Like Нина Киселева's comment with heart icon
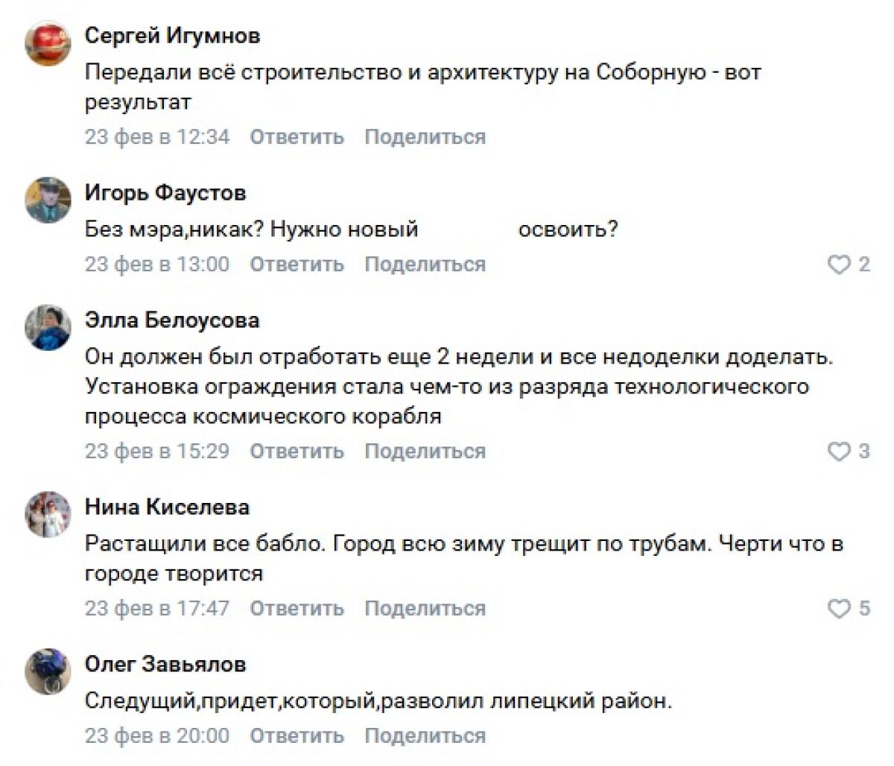 coord(839,609)
